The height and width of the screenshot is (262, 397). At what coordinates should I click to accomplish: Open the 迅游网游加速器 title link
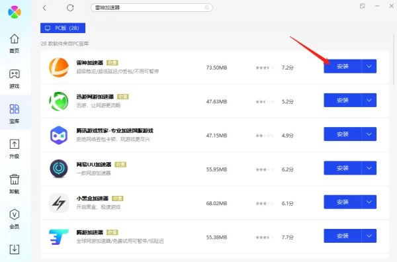(x=95, y=97)
